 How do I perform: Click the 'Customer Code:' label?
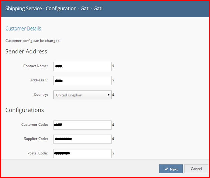pyautogui.click(x=34, y=125)
